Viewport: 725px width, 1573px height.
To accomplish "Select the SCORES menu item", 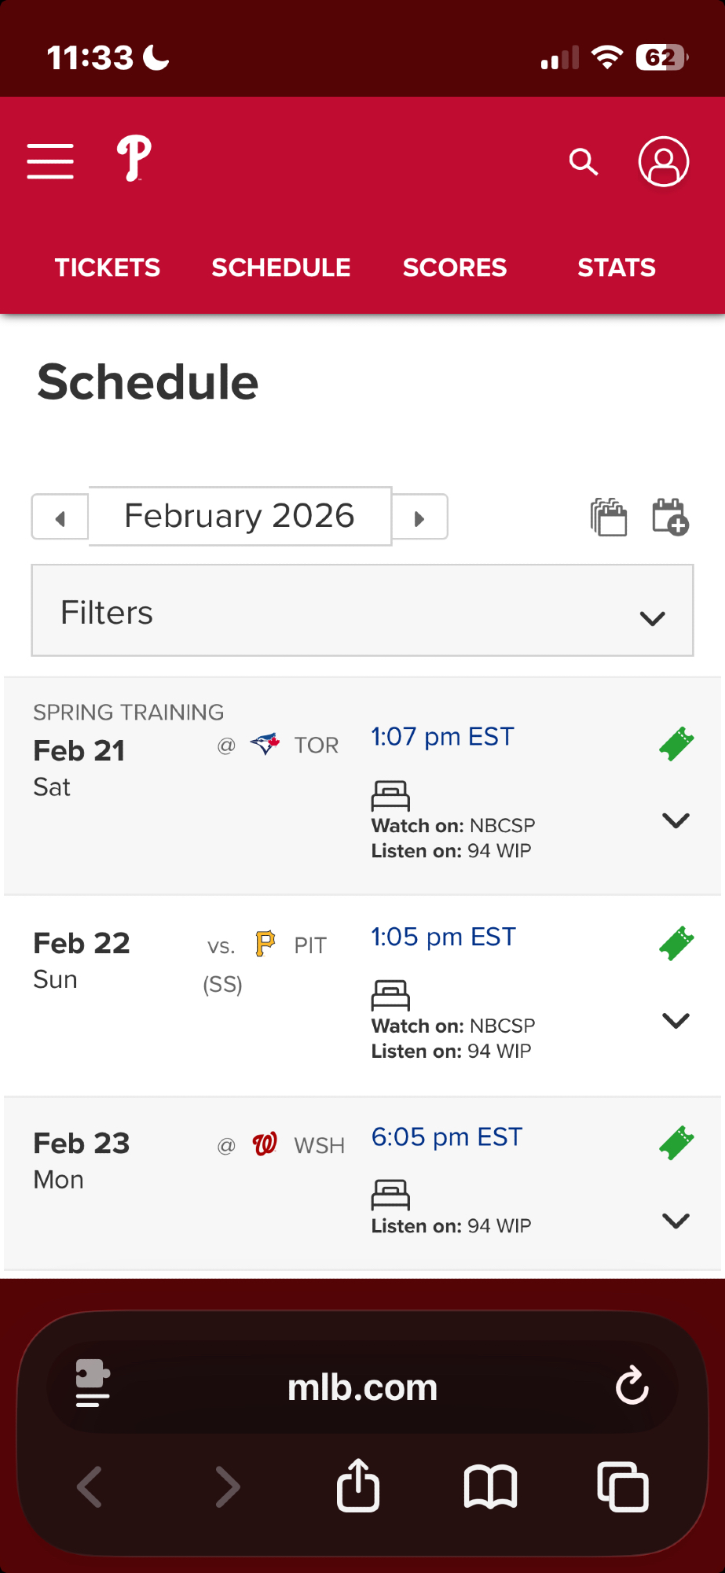I will [455, 268].
